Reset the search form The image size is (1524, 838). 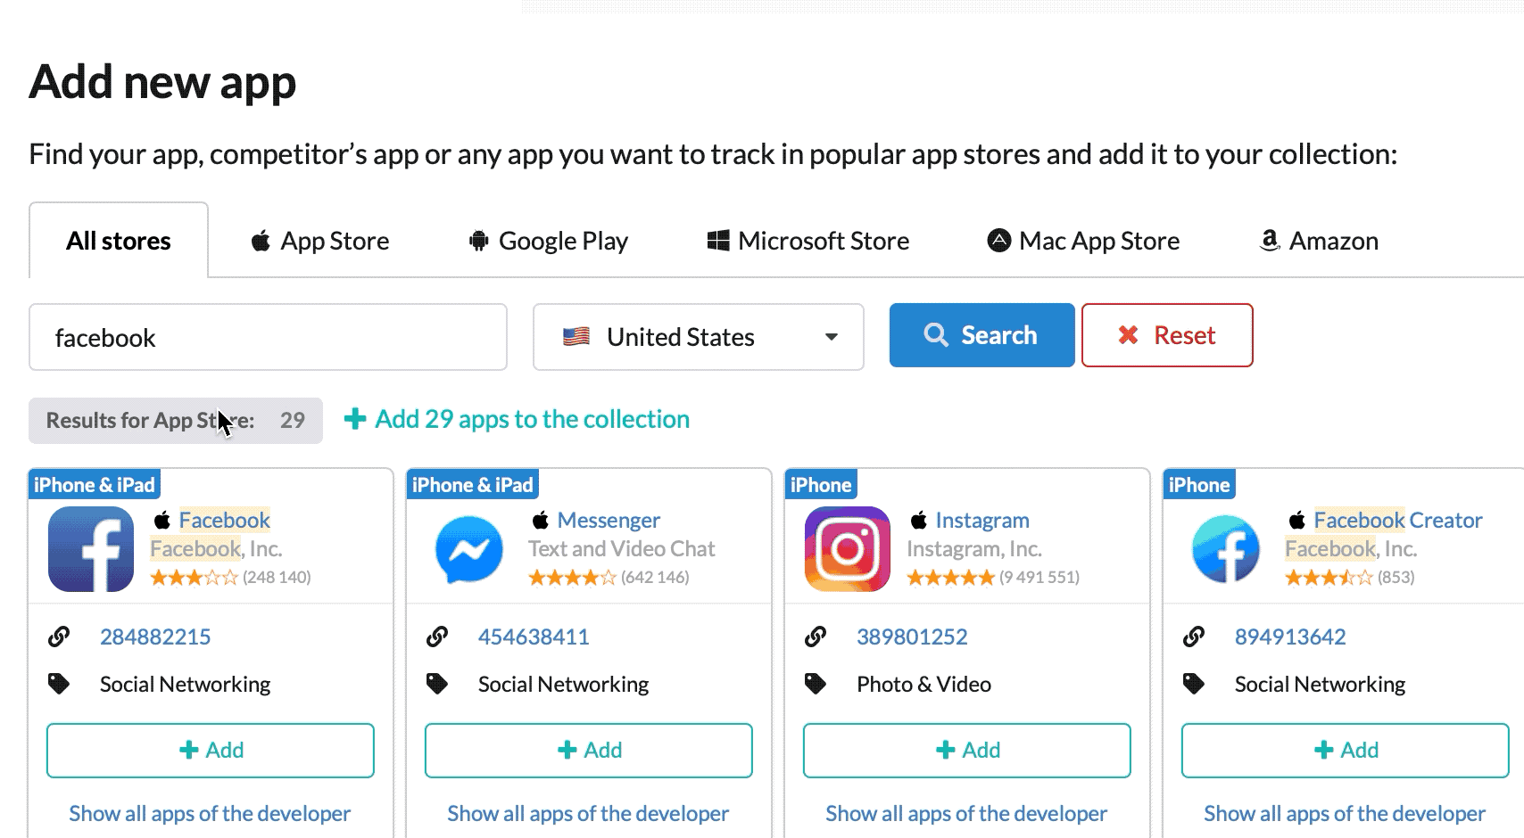pyautogui.click(x=1166, y=335)
